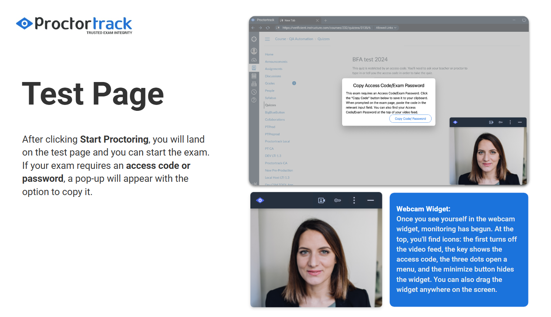Image resolution: width=551 pixels, height=317 pixels.
Task: Switch to the Proctortrack browser tab
Action: (263, 20)
